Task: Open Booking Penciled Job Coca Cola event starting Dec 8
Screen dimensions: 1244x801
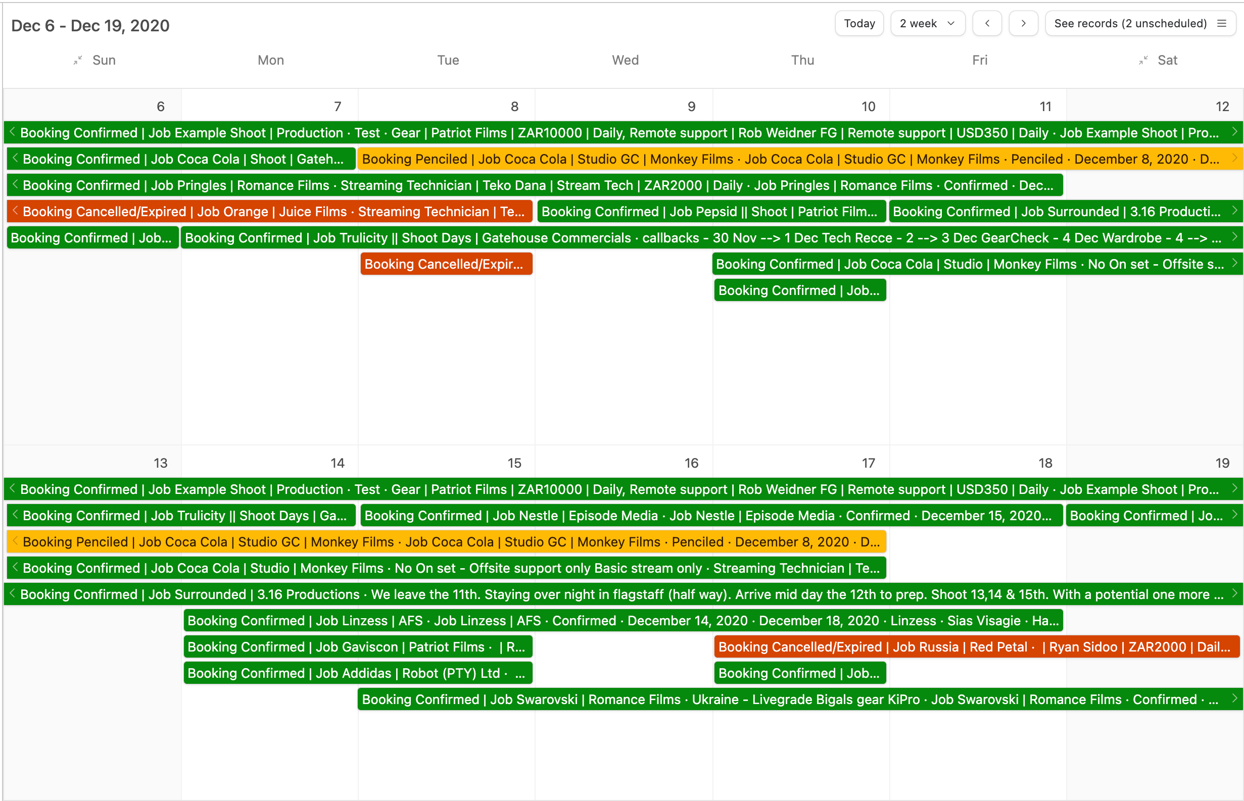Action: (800, 159)
